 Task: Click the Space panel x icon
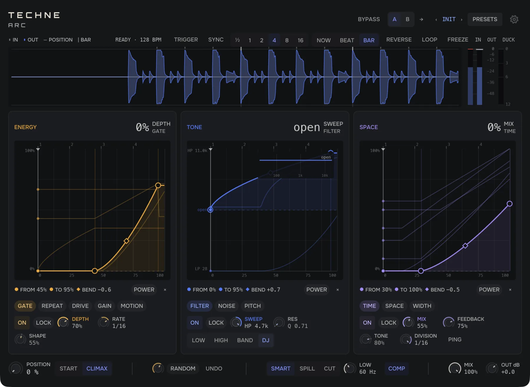(x=510, y=290)
